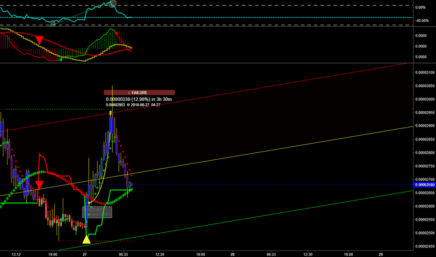Click the red down-triangle in the histogram indicator pane
This screenshot has height=257, width=436.
(x=39, y=40)
